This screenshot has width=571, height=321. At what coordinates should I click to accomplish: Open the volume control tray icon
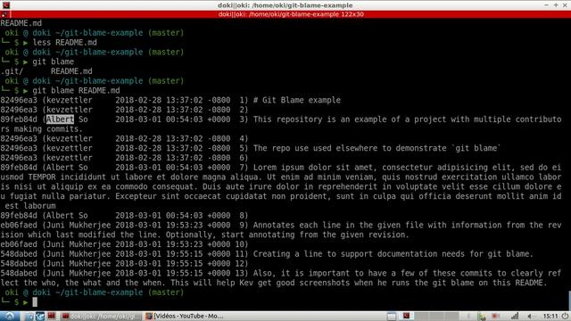pyautogui.click(x=532, y=316)
